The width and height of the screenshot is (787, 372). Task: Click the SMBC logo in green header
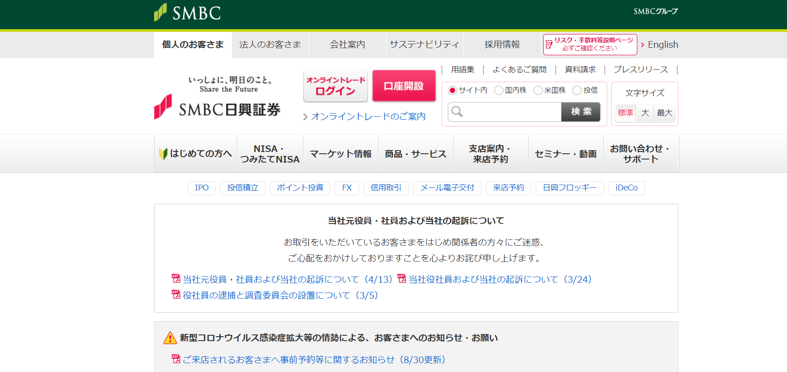point(187,13)
